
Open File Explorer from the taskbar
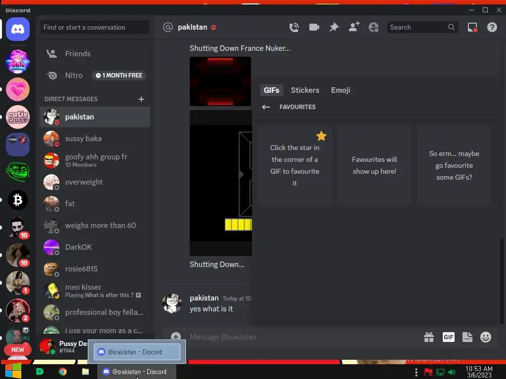85,372
